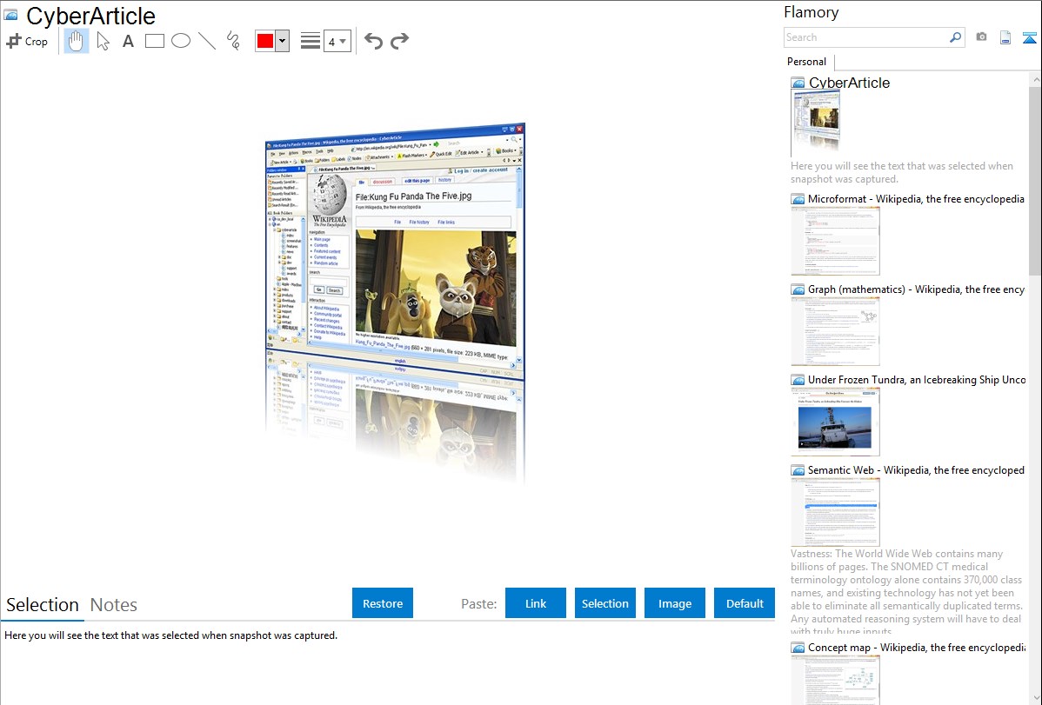Open the line thickness dropdown

pos(337,41)
